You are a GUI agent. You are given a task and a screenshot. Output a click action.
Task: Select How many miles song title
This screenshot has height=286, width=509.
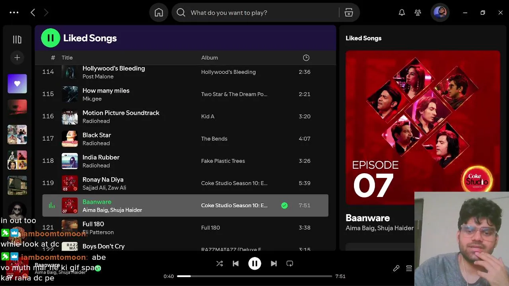[x=106, y=91]
